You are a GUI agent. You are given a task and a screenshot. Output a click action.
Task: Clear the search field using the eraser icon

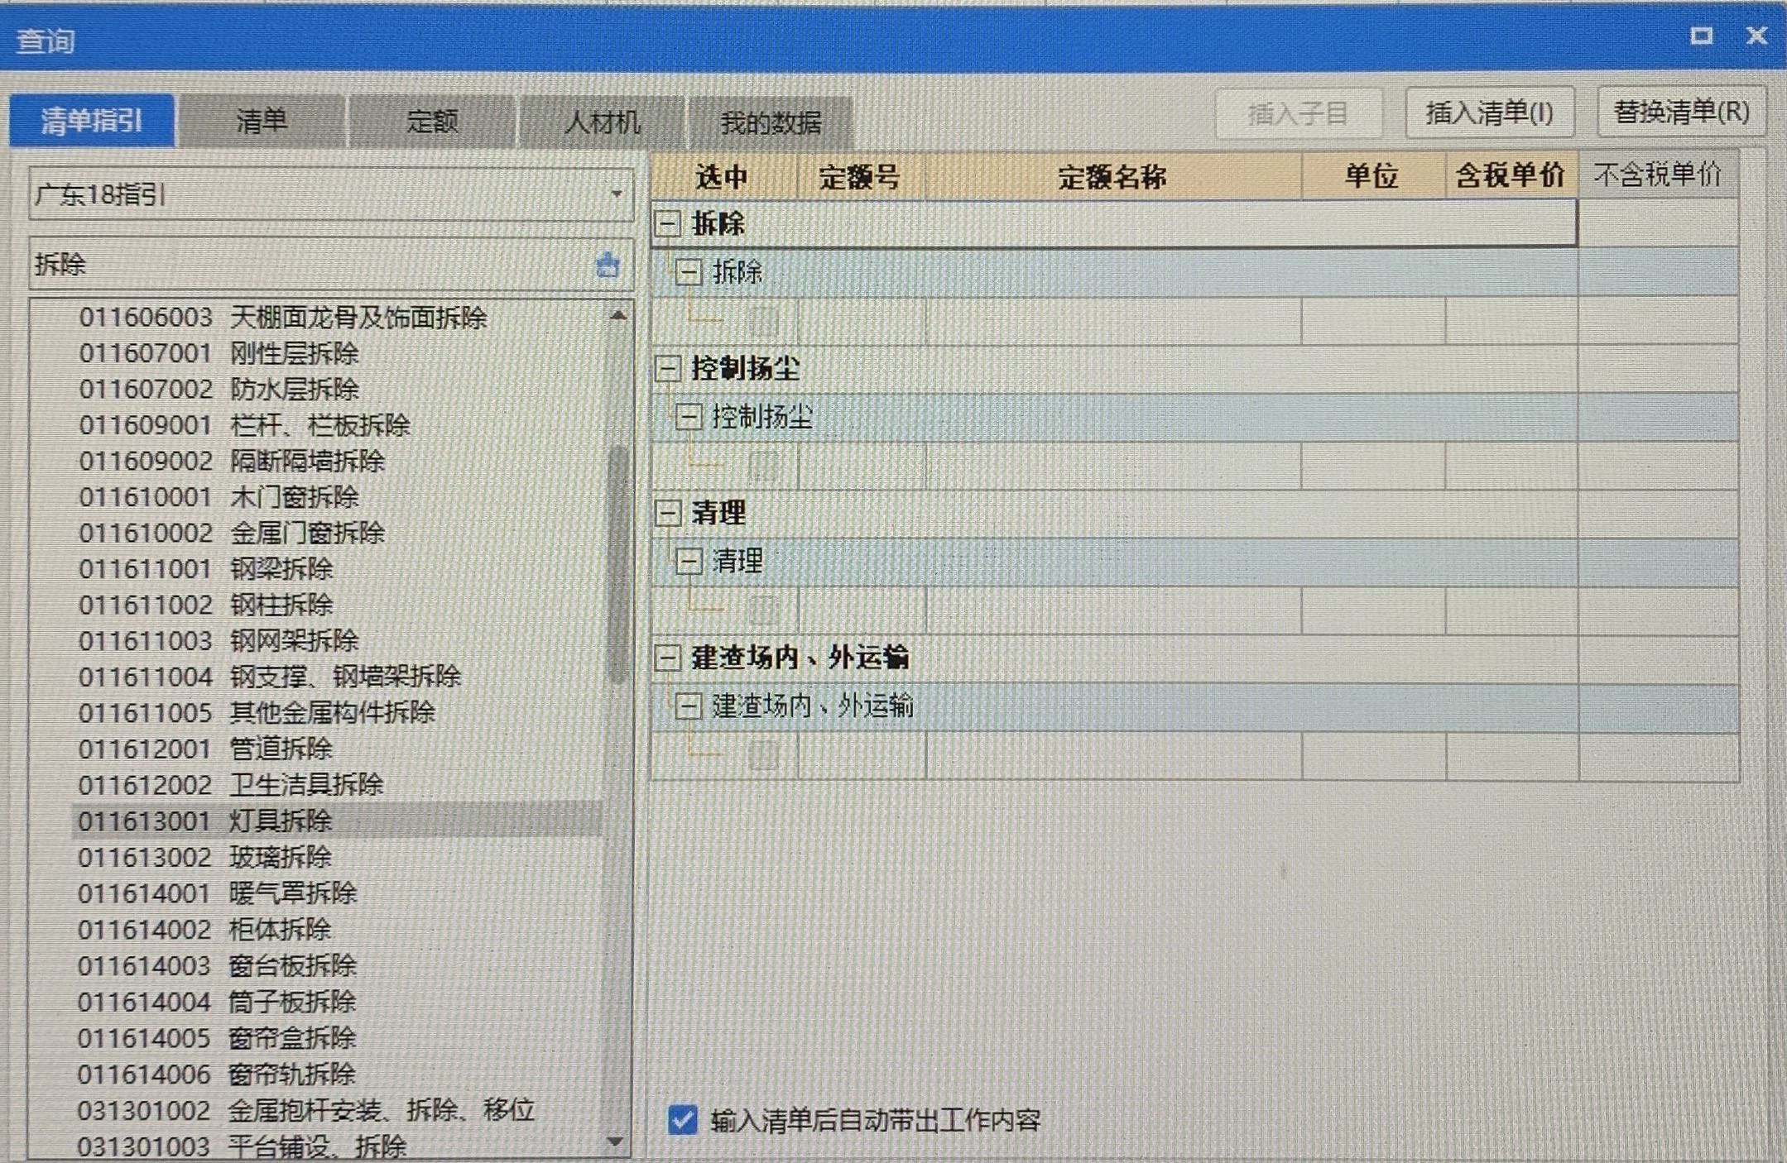tap(608, 265)
